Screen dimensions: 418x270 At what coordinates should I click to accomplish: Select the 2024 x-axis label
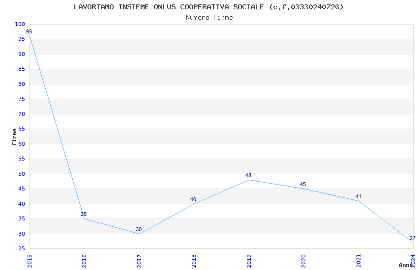(413, 261)
